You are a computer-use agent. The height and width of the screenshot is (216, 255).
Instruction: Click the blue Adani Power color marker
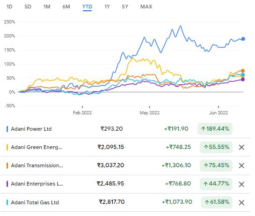click(7, 129)
